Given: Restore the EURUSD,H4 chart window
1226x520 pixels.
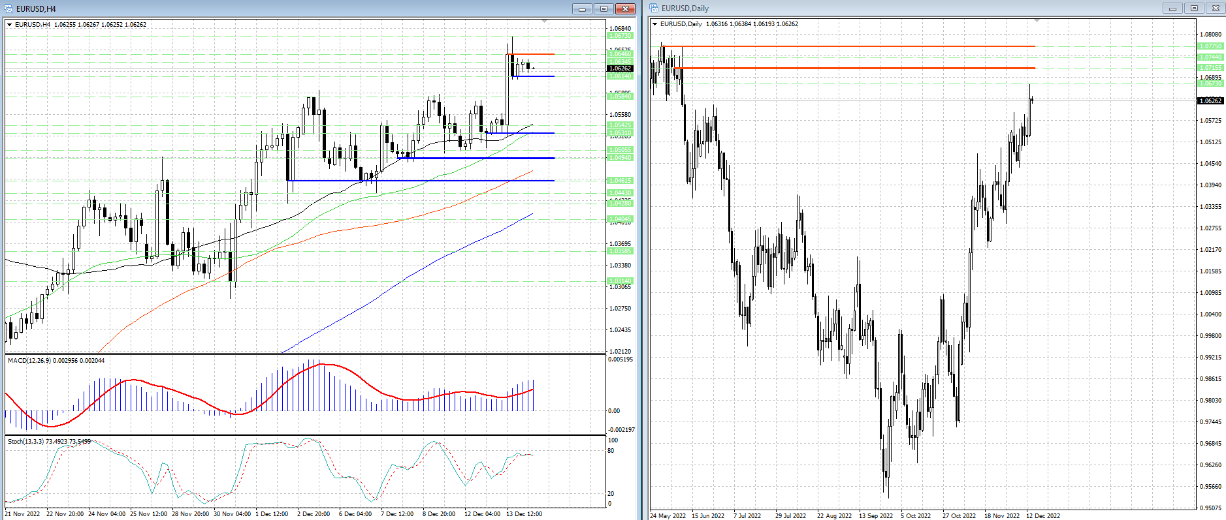Looking at the screenshot, I should click(604, 8).
